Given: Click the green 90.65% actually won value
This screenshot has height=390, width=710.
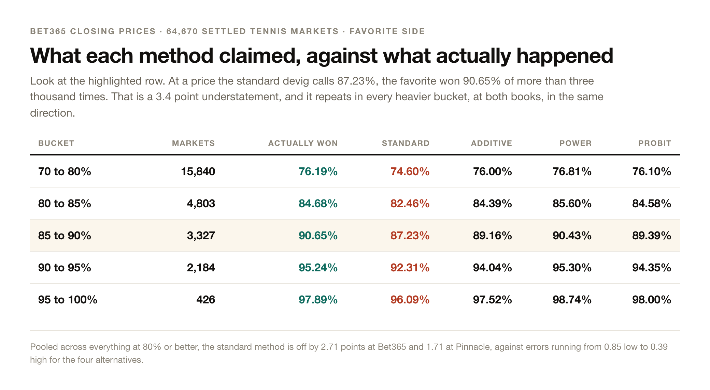Looking at the screenshot, I should [x=318, y=235].
